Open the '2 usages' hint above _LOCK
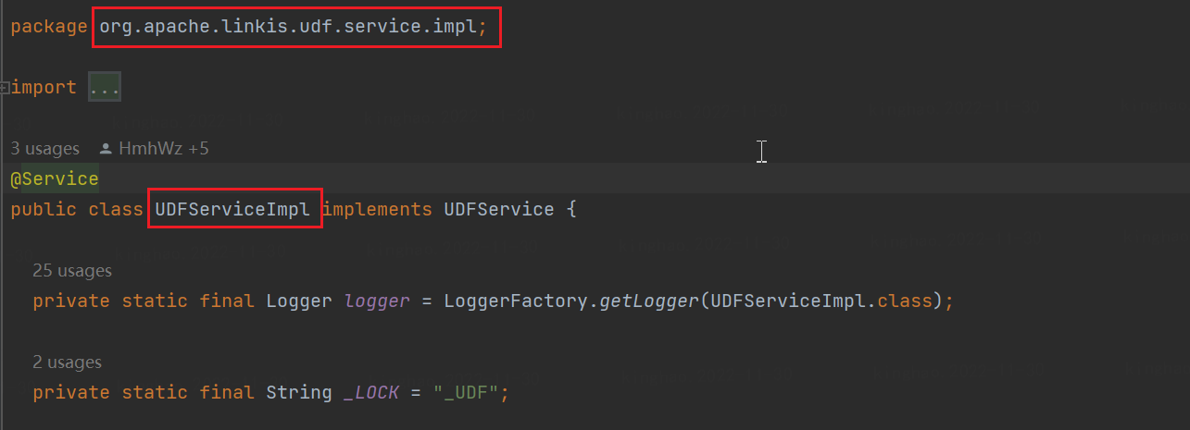The width and height of the screenshot is (1190, 430). coord(68,362)
